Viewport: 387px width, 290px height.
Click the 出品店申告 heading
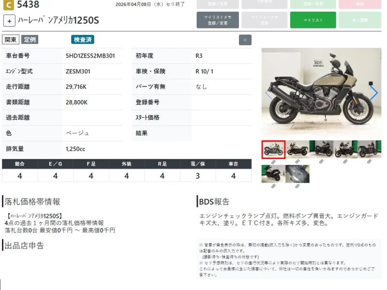[x=24, y=246]
